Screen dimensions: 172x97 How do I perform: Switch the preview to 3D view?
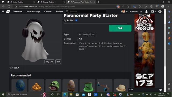point(58,62)
